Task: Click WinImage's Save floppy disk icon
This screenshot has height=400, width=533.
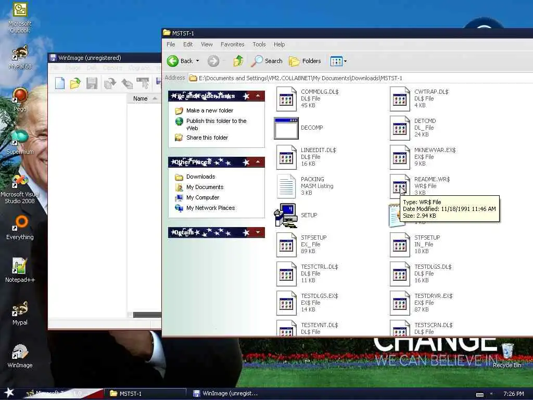Action: (92, 83)
